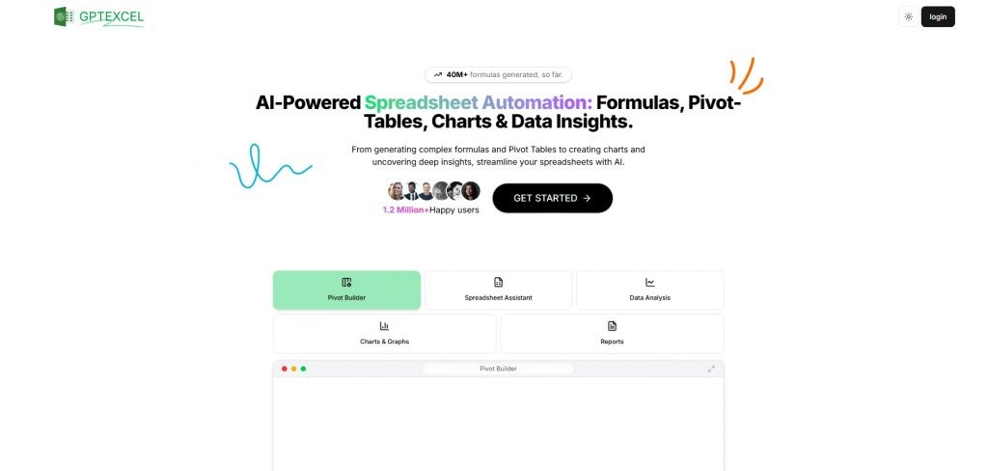Click the Pivot Builder preview title field
Screen dimensions: 988x471
(x=498, y=369)
